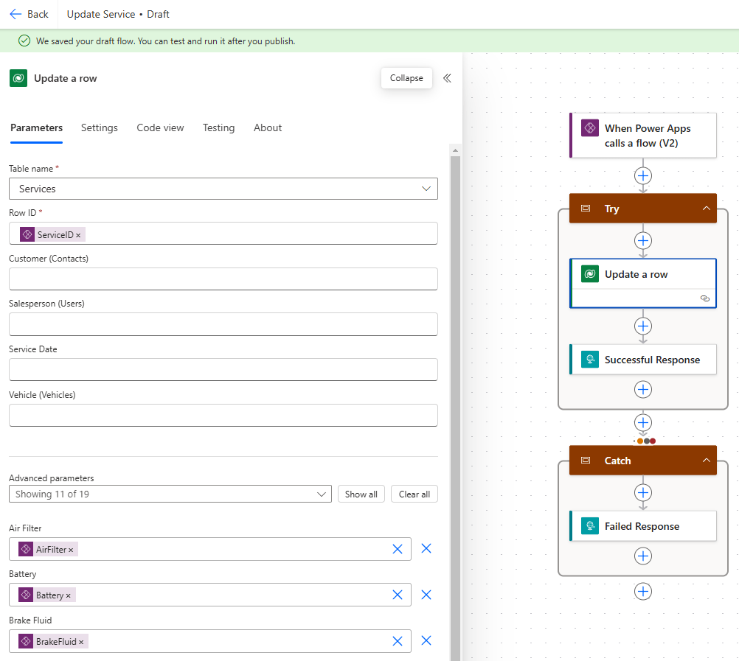The image size is (739, 661).
Task: Remove the ServiceID token from Row ID
Action: pos(78,235)
